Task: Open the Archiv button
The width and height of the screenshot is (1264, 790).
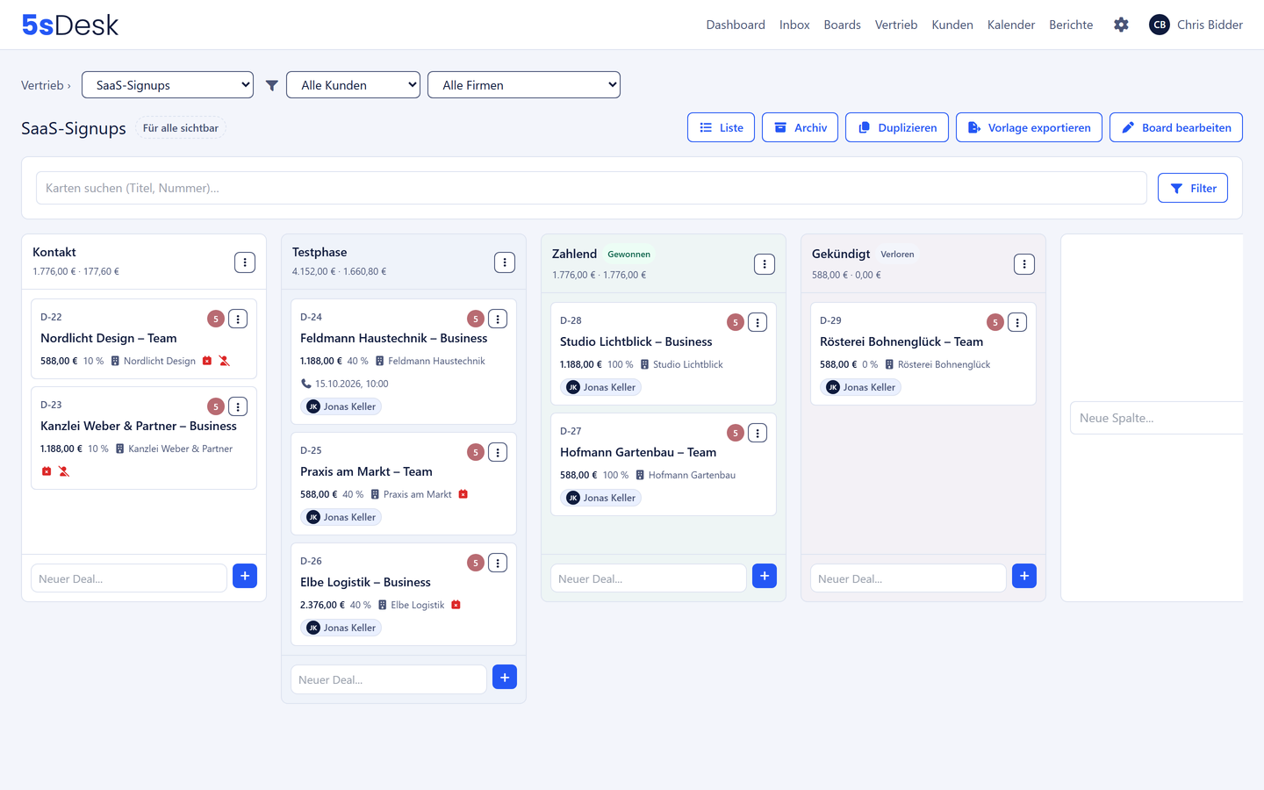Action: pyautogui.click(x=801, y=127)
